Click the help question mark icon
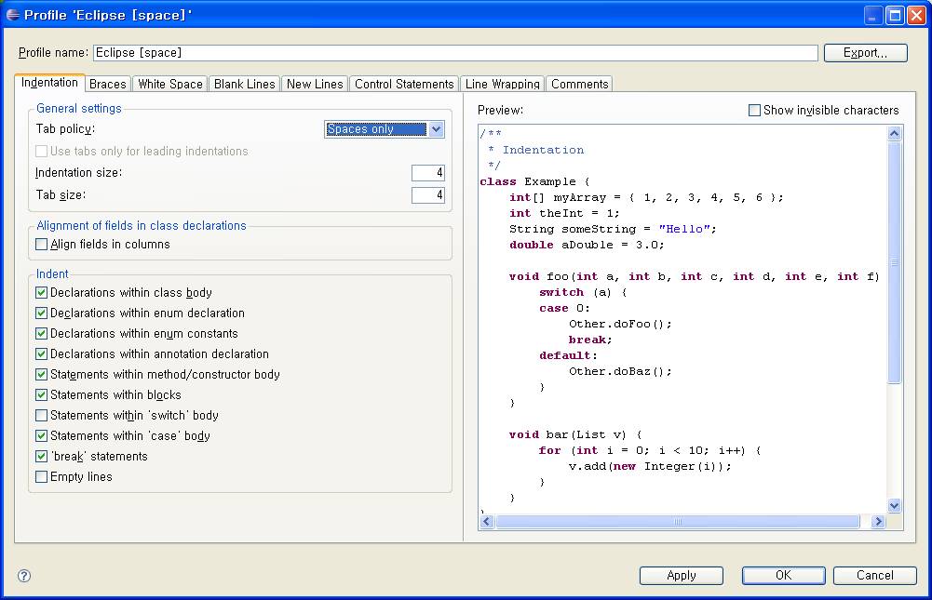The width and height of the screenshot is (932, 600). pos(24,575)
